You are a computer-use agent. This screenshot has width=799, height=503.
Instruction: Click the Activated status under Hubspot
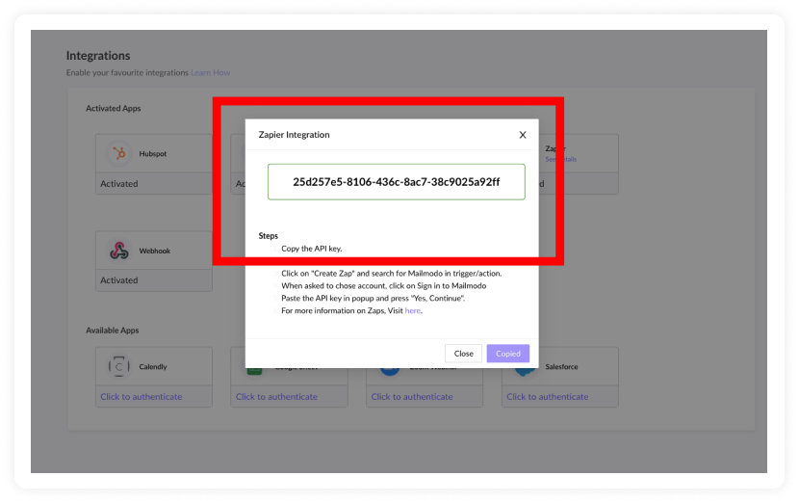119,184
